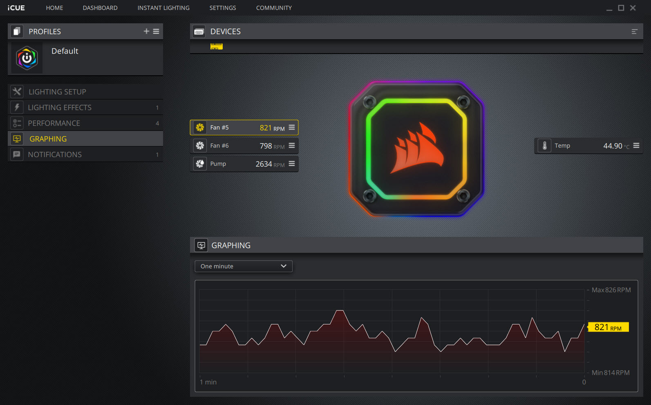This screenshot has width=651, height=405.
Task: Click the Devices keyboard icon
Action: point(199,32)
